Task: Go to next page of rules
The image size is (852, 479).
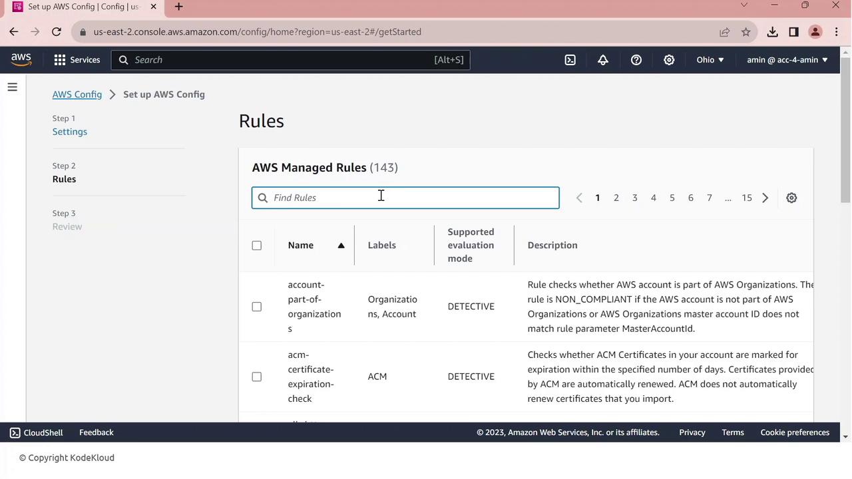Action: click(x=765, y=198)
